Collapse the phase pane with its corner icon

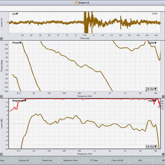[x=1, y=97]
